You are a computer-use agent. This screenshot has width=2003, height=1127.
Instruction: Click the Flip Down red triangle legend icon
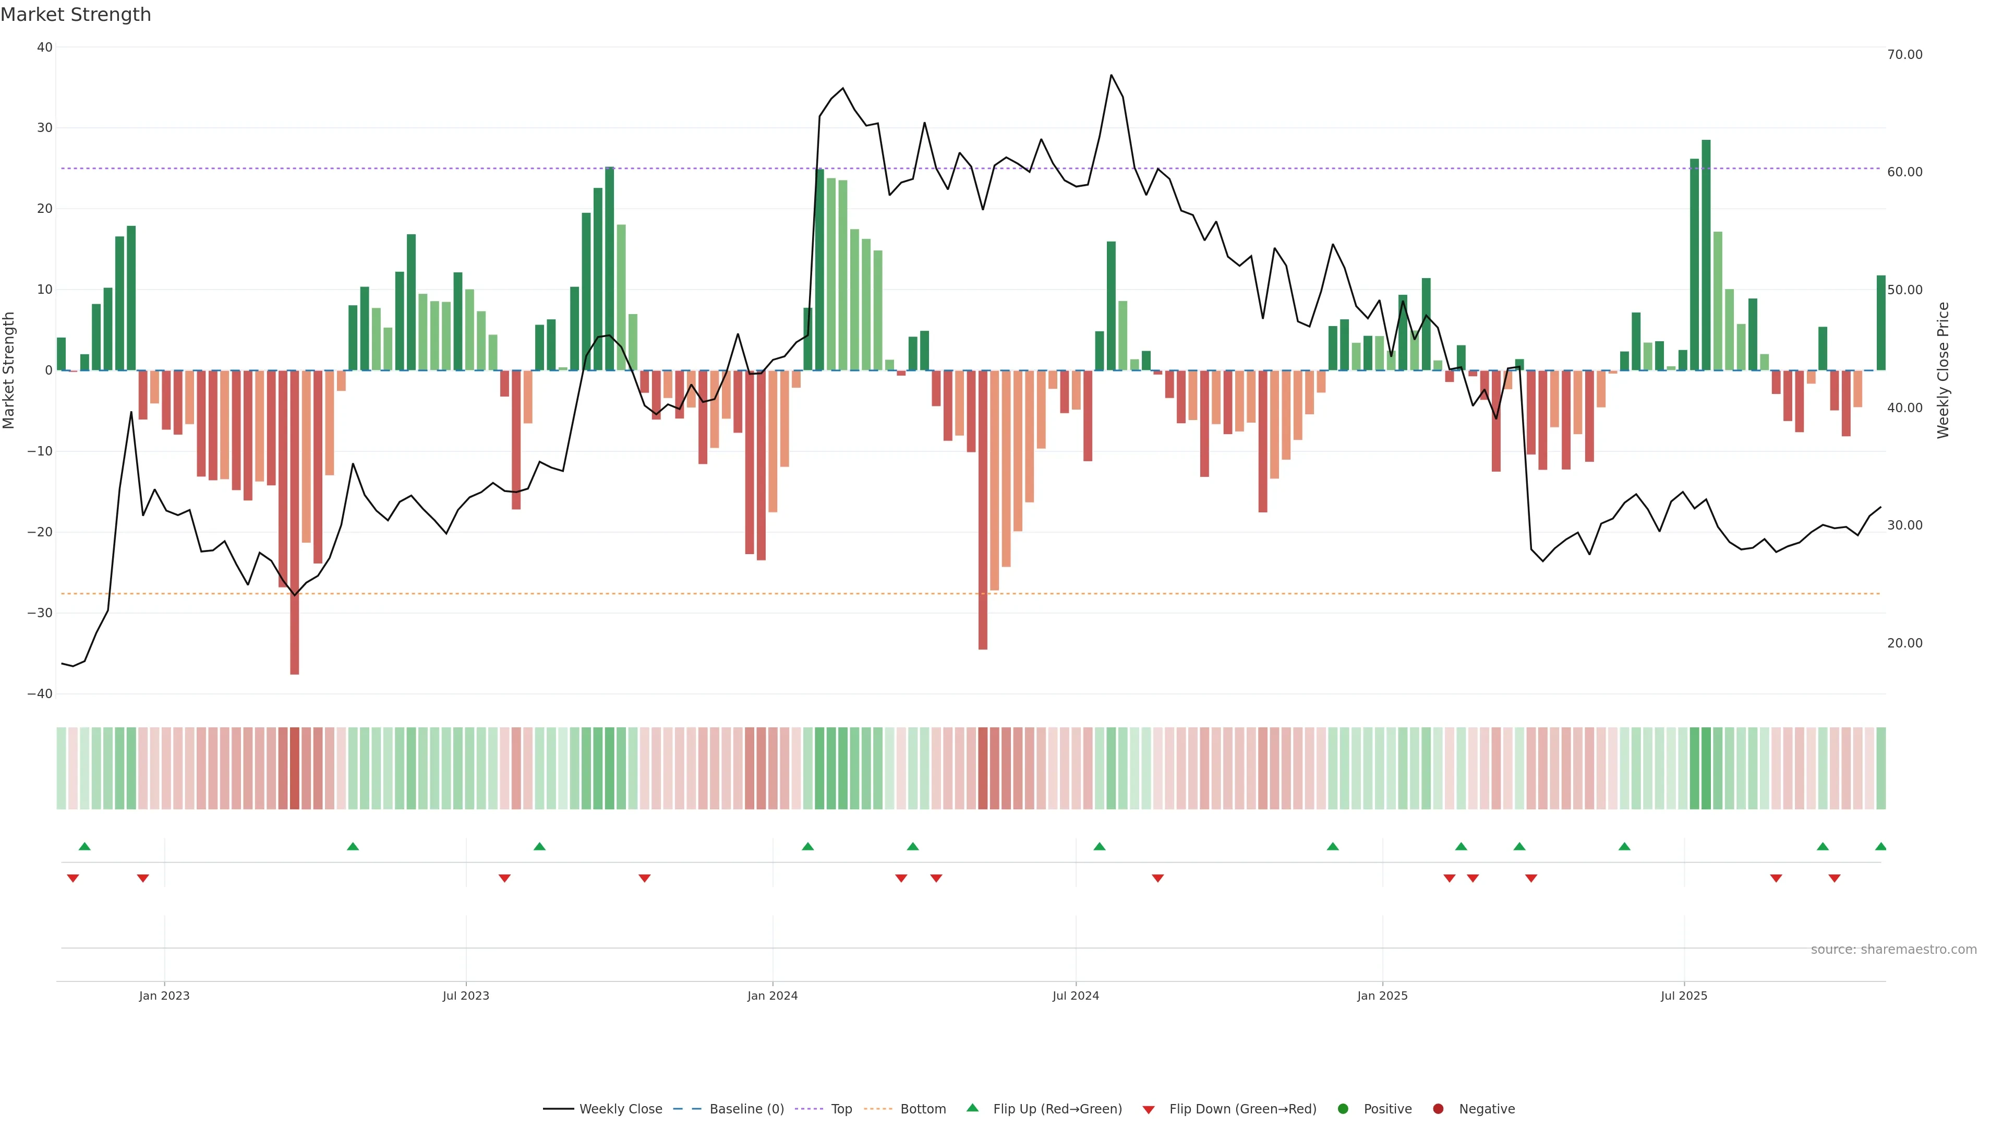[1149, 1110]
